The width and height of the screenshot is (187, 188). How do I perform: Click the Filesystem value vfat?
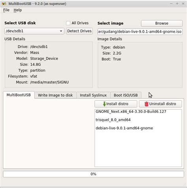click(34, 76)
